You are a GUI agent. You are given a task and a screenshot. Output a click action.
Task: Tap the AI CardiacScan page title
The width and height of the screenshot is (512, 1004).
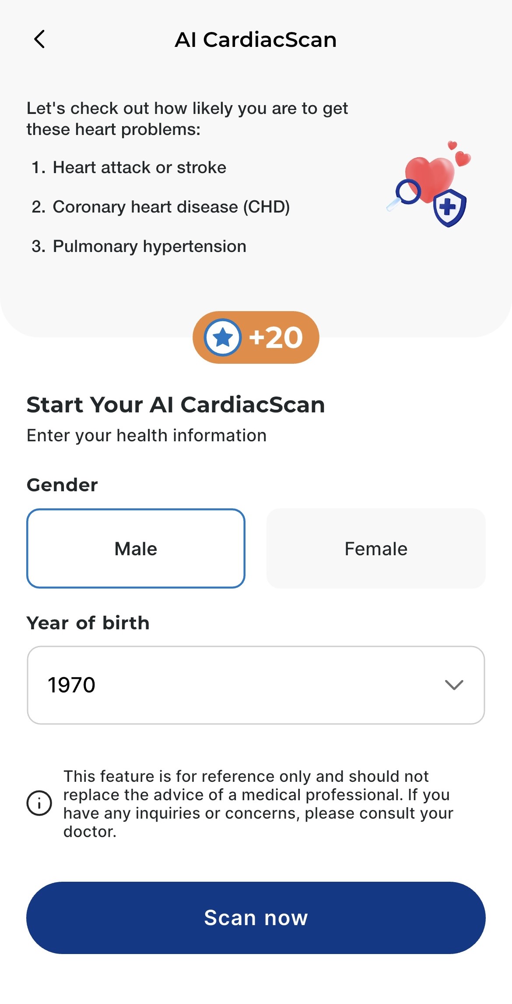tap(256, 40)
